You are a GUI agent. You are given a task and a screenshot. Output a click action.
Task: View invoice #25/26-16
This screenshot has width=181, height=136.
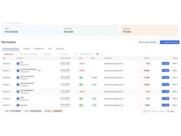click(x=165, y=78)
